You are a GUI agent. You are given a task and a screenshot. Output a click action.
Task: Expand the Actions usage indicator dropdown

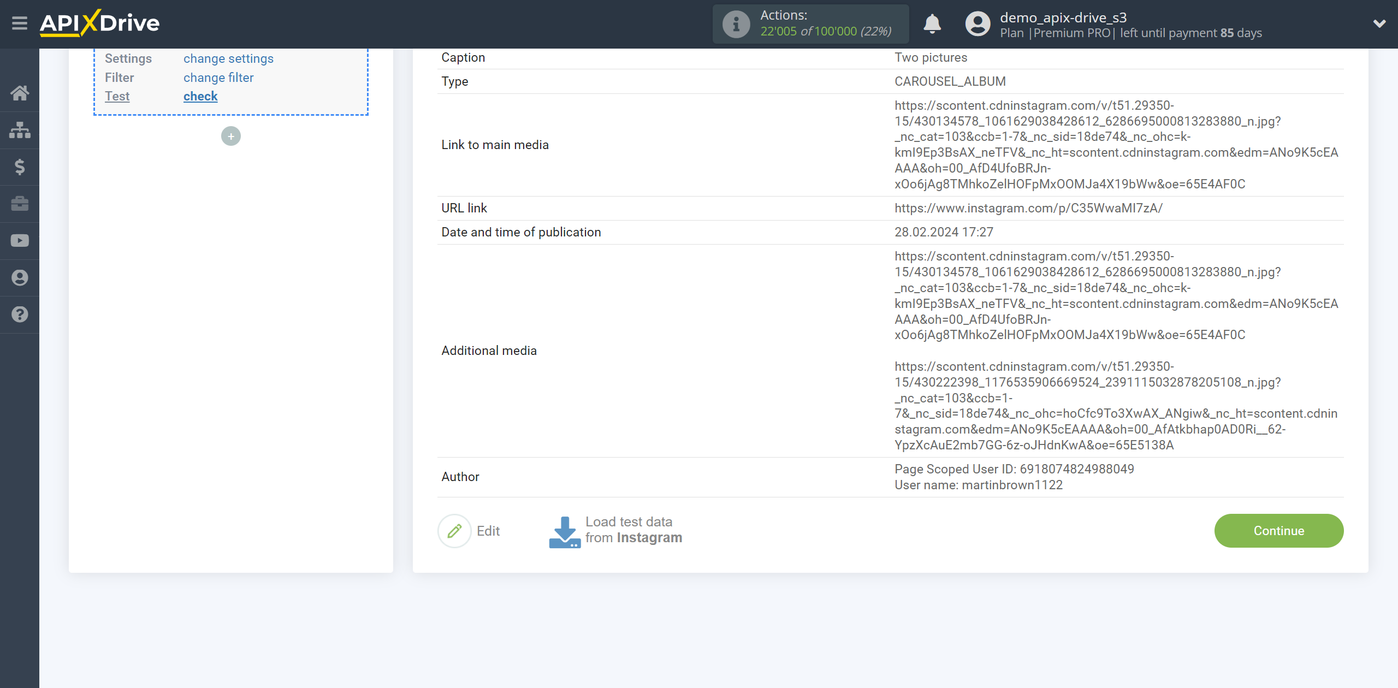click(x=810, y=24)
